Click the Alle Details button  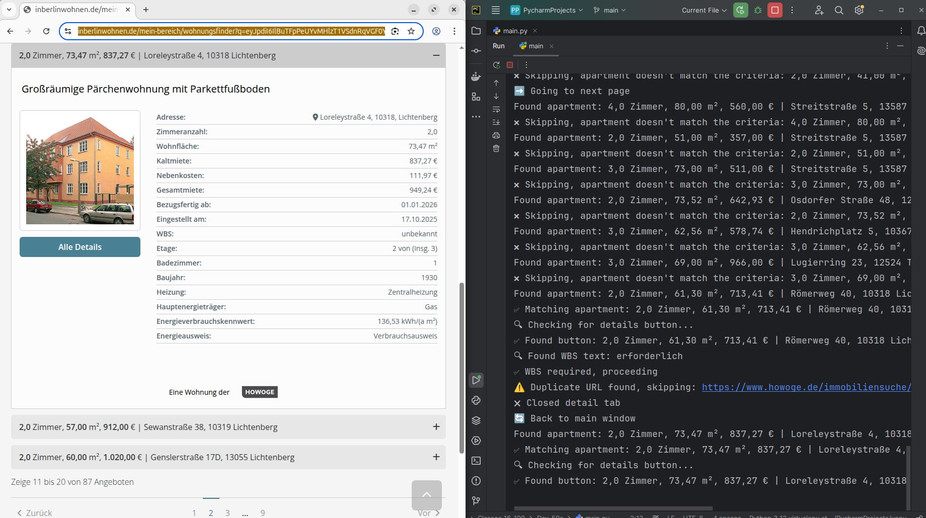[80, 247]
